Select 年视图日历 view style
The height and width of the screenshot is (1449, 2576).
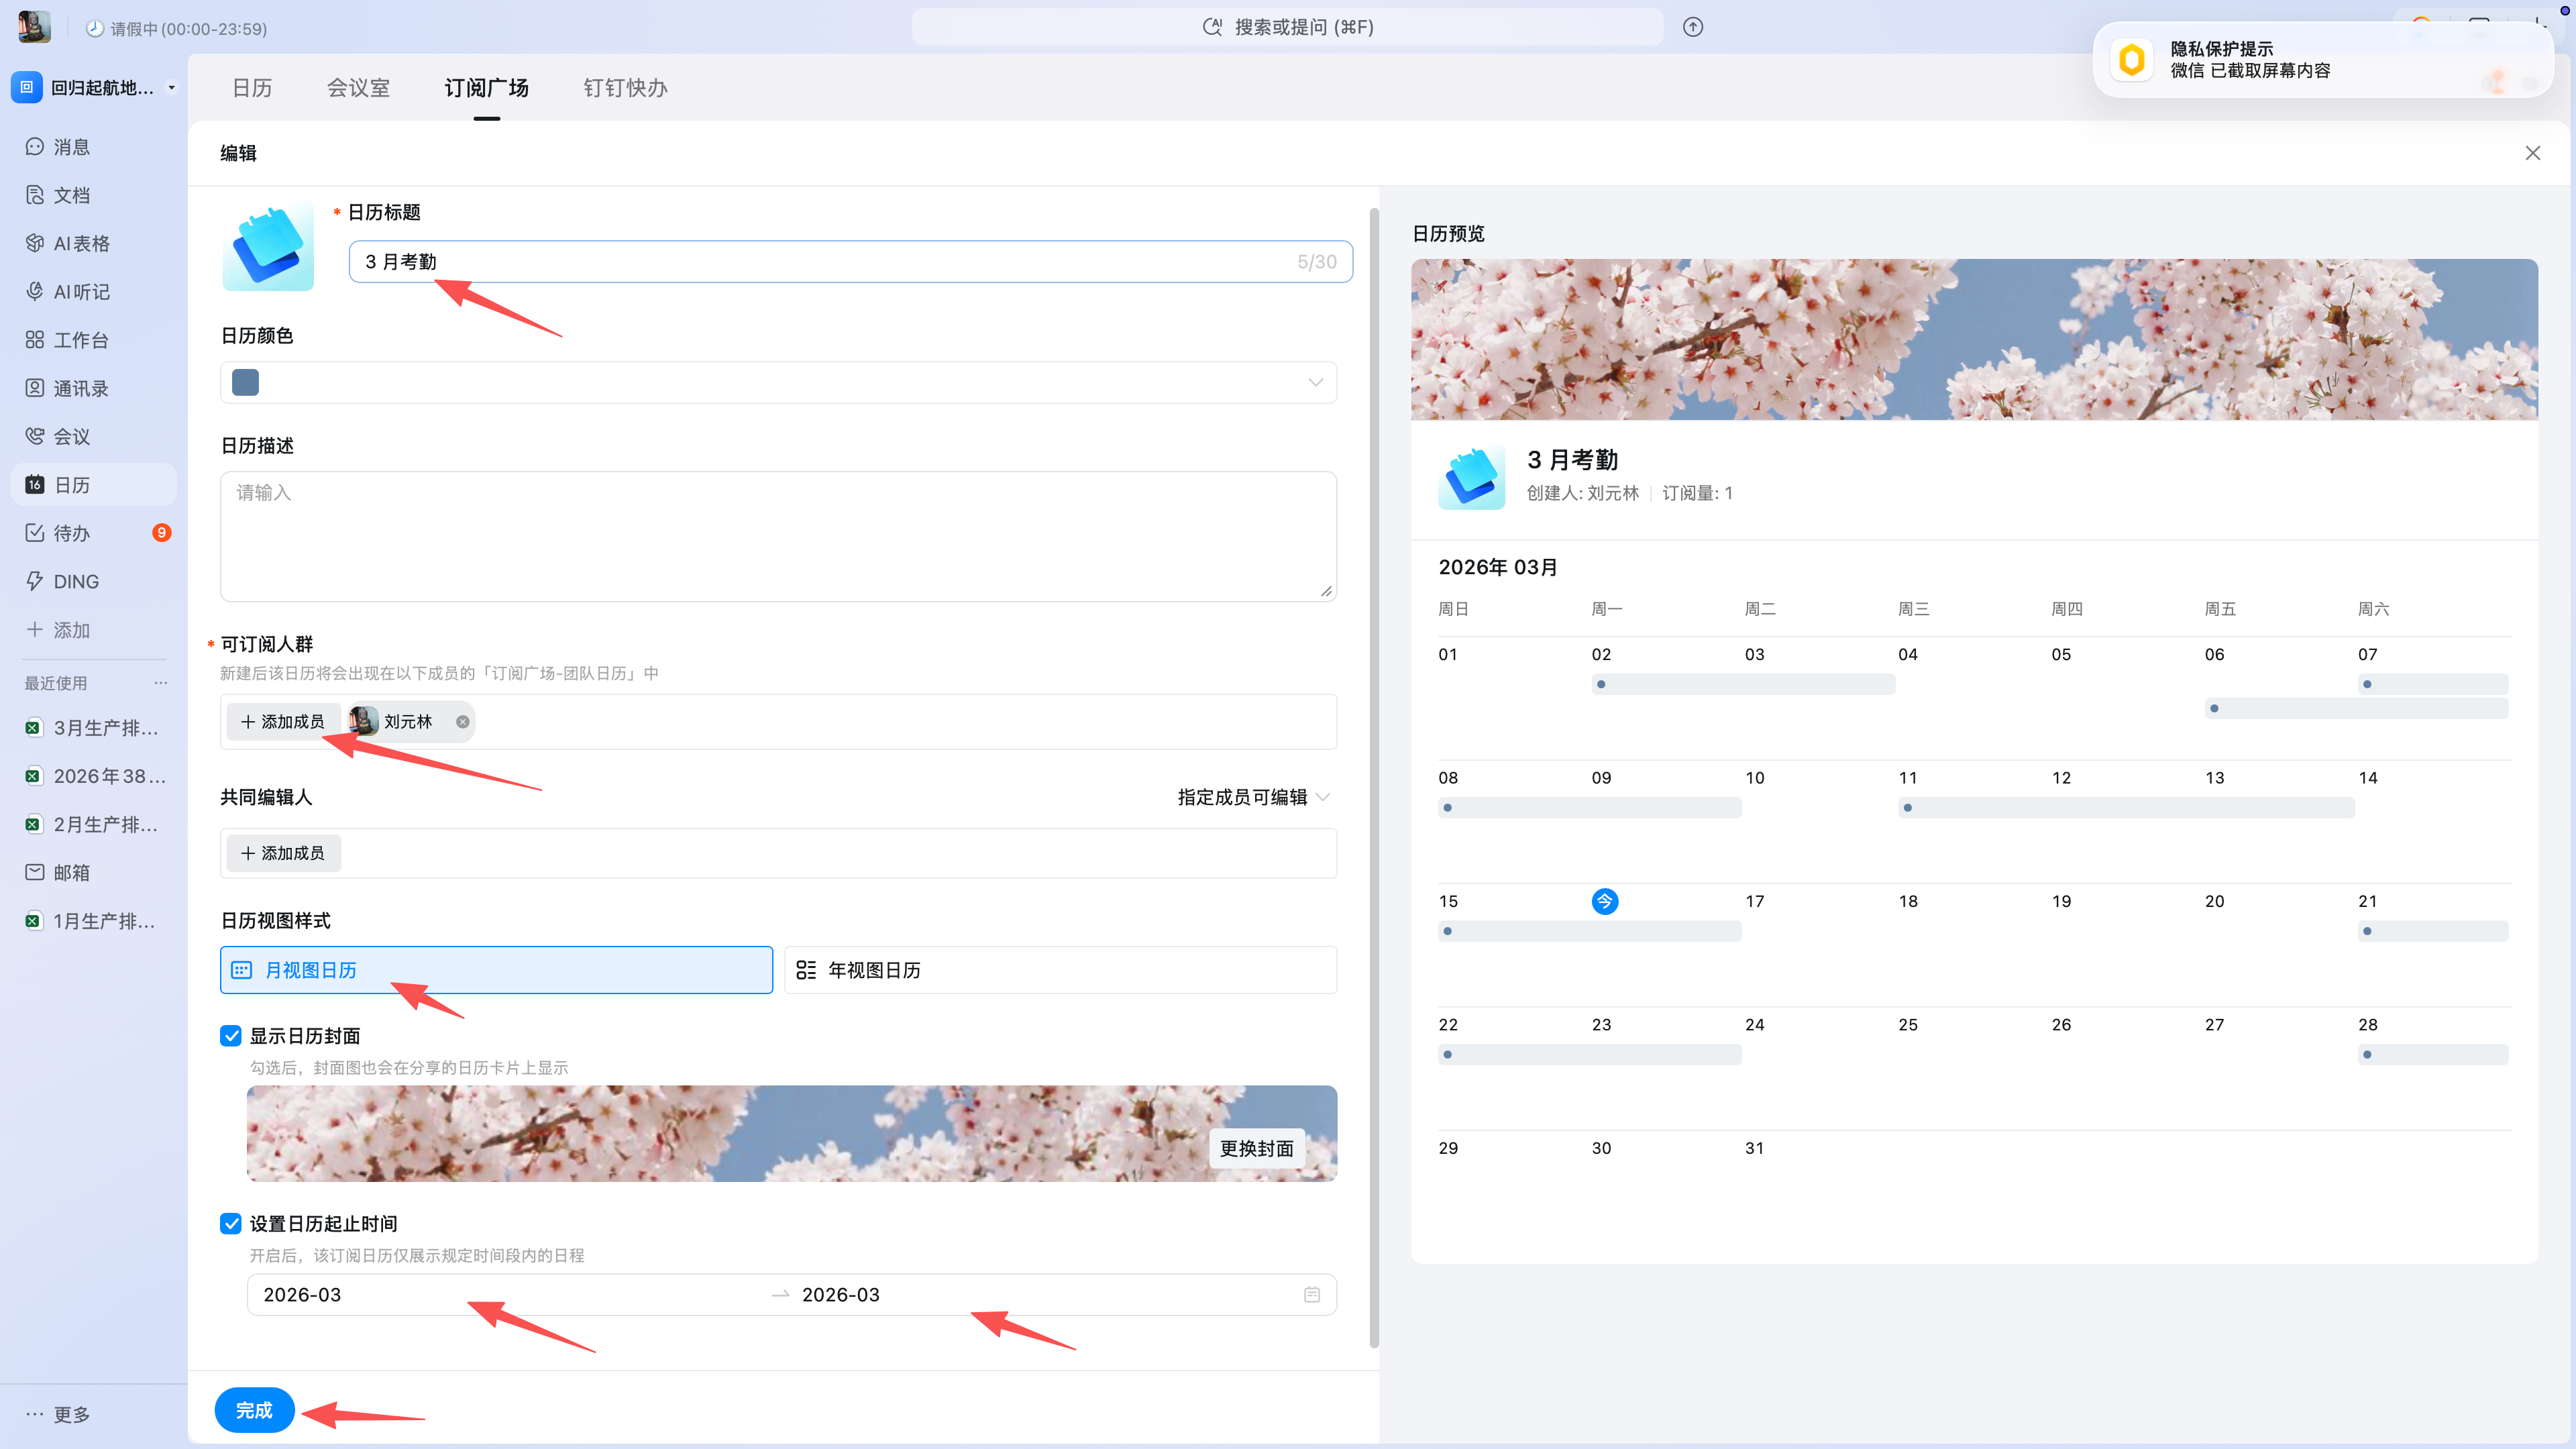point(1060,969)
